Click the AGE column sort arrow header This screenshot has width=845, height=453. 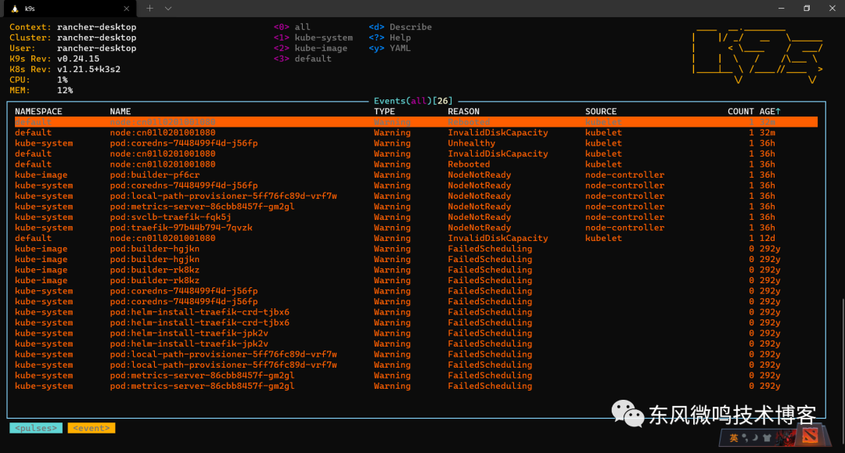click(770, 112)
